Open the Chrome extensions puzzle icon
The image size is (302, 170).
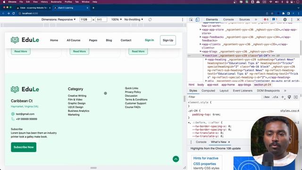[283, 13]
